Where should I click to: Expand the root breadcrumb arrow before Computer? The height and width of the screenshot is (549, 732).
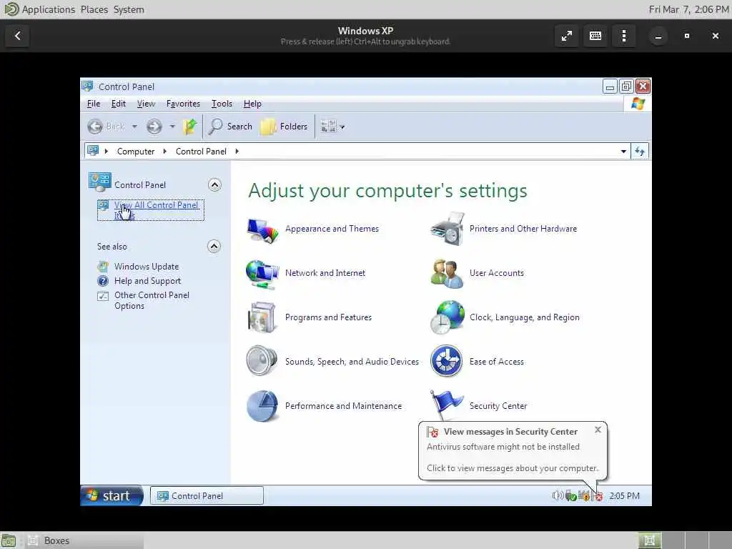pyautogui.click(x=107, y=152)
